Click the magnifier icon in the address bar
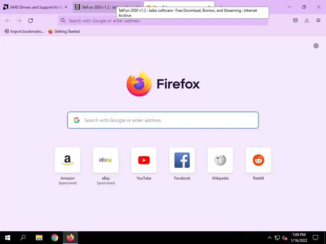The height and width of the screenshot is (244, 326). click(63, 20)
